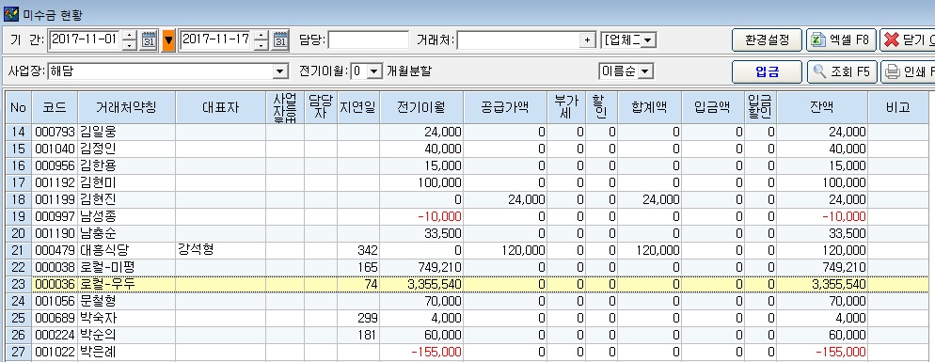
Task: Click the 담당자 column header
Action: click(321, 107)
